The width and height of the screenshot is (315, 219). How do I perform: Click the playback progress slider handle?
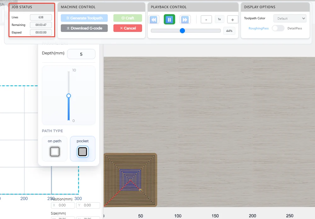click(x=182, y=31)
